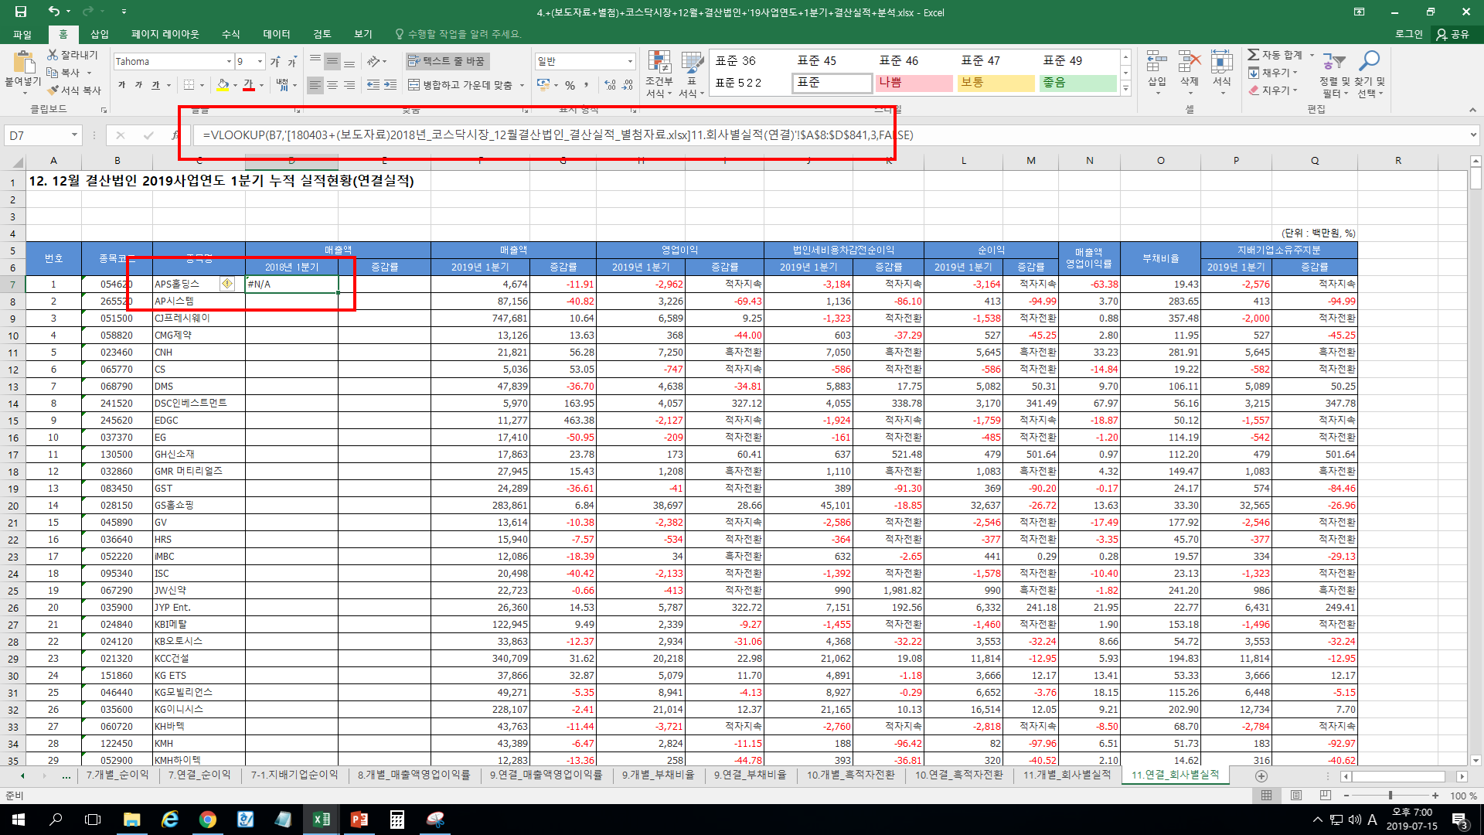This screenshot has height=835, width=1484.
Task: Click the increase font size icon
Action: tap(275, 62)
